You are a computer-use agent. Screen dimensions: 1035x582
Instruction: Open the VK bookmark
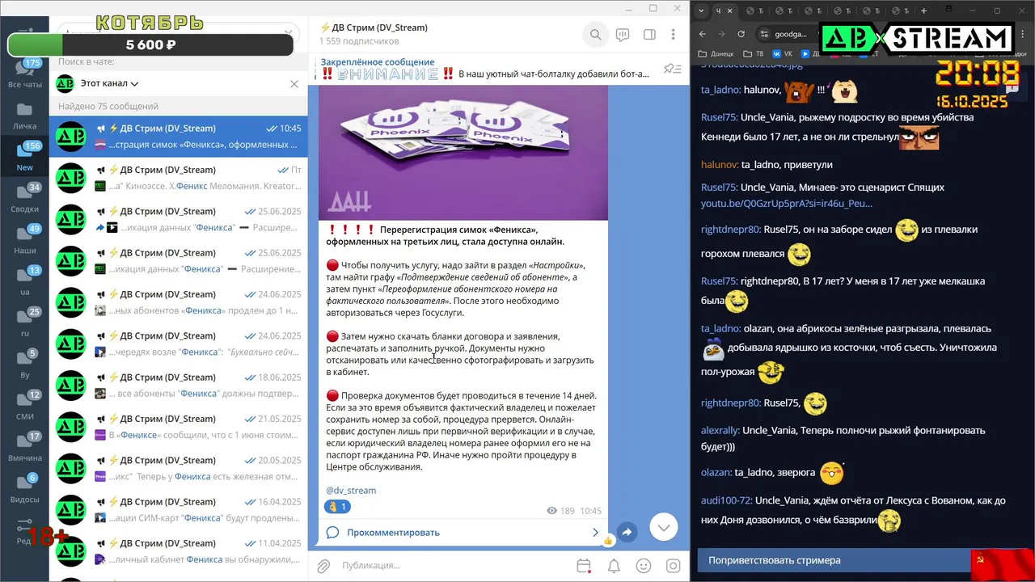(783, 54)
